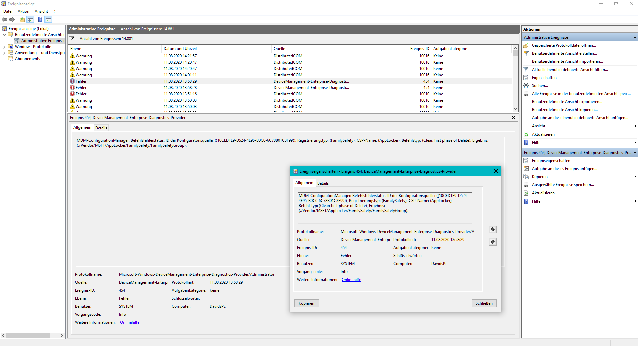Select Administrative Ereignisse in the tree
This screenshot has height=346, width=638.
coord(43,41)
